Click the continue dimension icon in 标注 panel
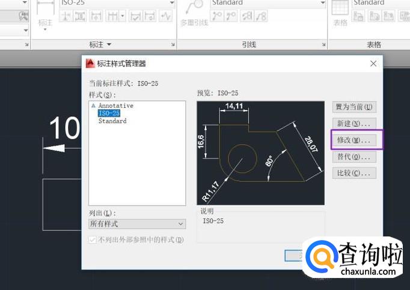The image size is (410, 290). coord(112,16)
